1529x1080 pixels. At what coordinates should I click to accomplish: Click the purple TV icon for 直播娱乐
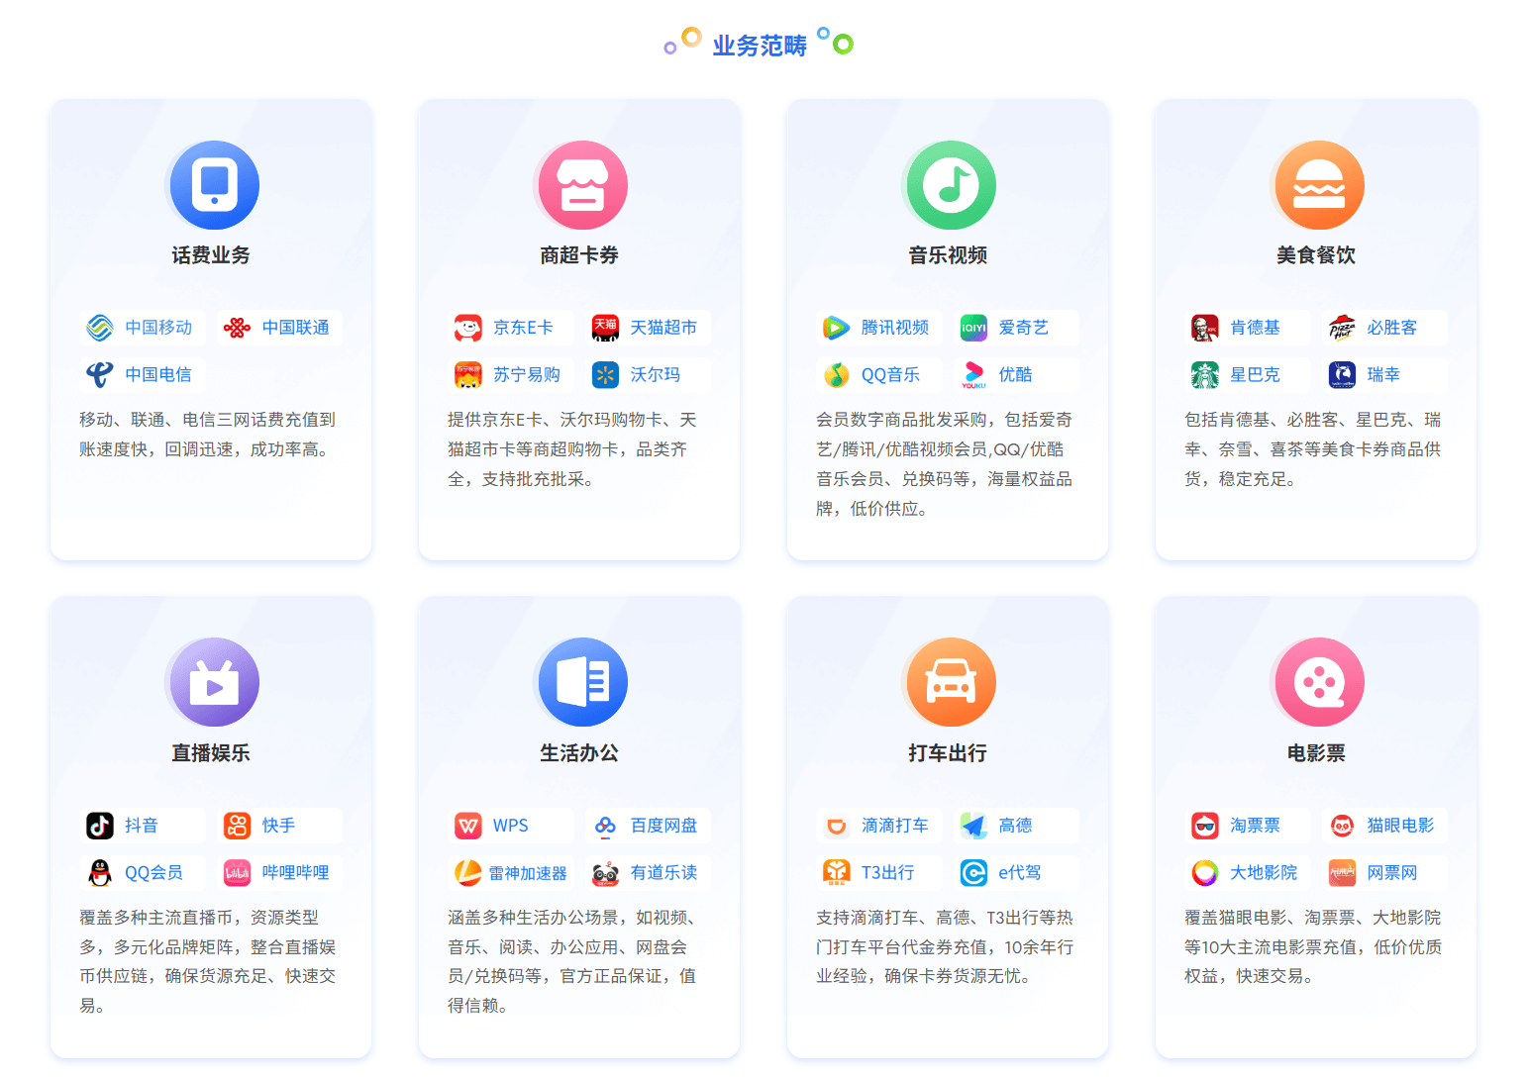point(215,682)
